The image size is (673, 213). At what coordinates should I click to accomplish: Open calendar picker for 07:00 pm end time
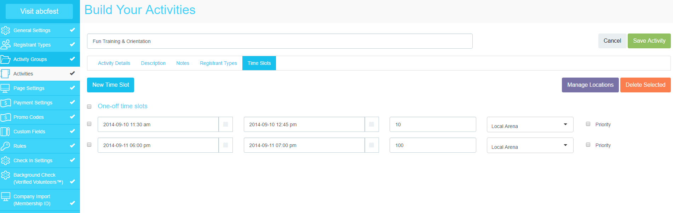pyautogui.click(x=372, y=145)
